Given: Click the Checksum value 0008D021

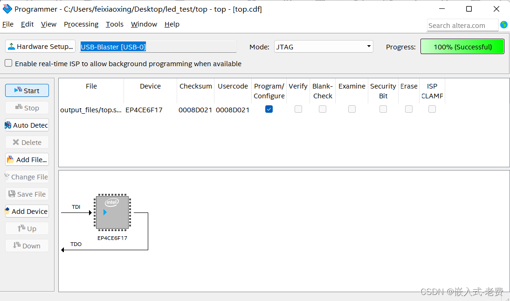Looking at the screenshot, I should click(x=195, y=110).
